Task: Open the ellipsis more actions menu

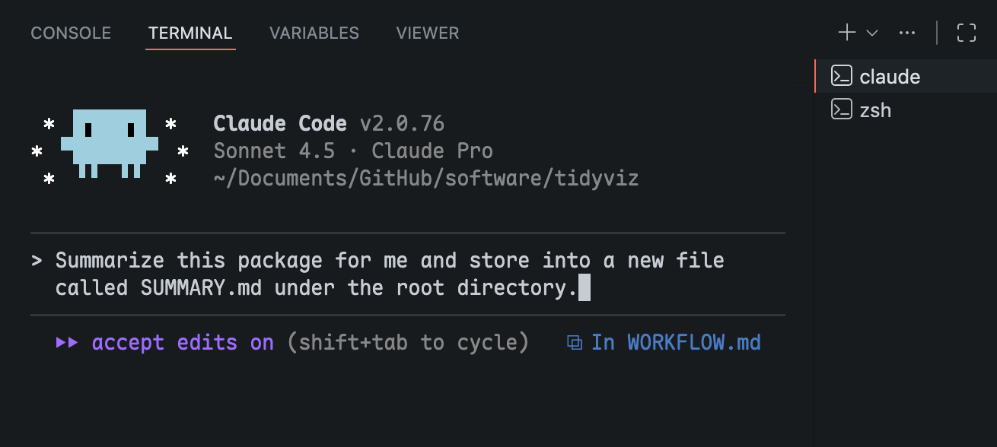Action: [906, 33]
